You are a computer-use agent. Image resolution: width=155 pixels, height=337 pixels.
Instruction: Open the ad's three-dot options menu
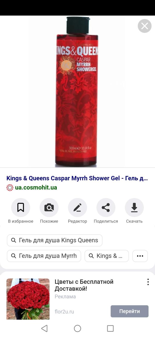tap(148, 282)
